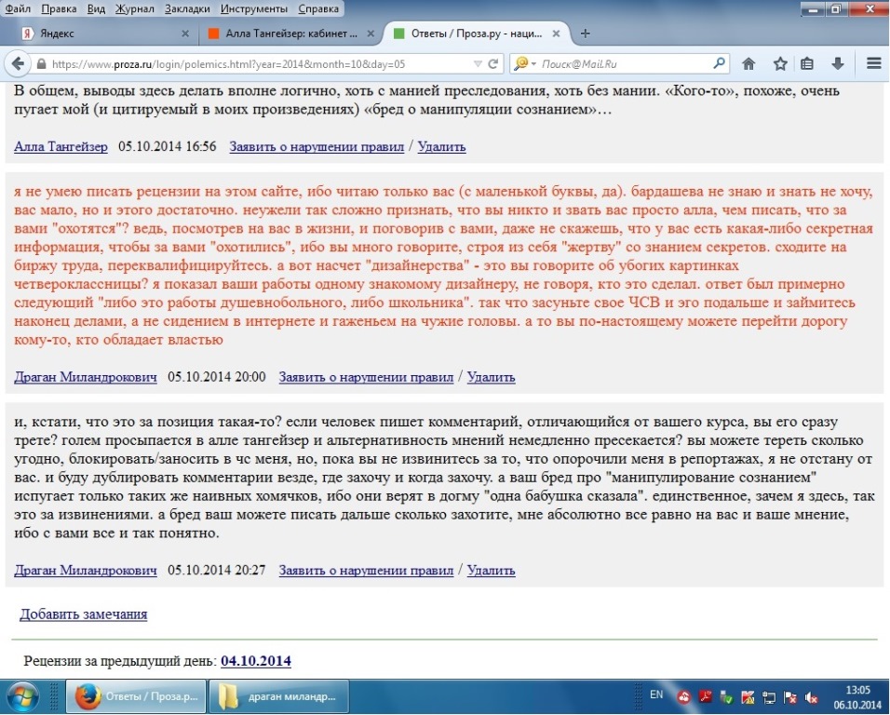Go back to previous page
Screen dimensions: 890x715
tap(18, 63)
